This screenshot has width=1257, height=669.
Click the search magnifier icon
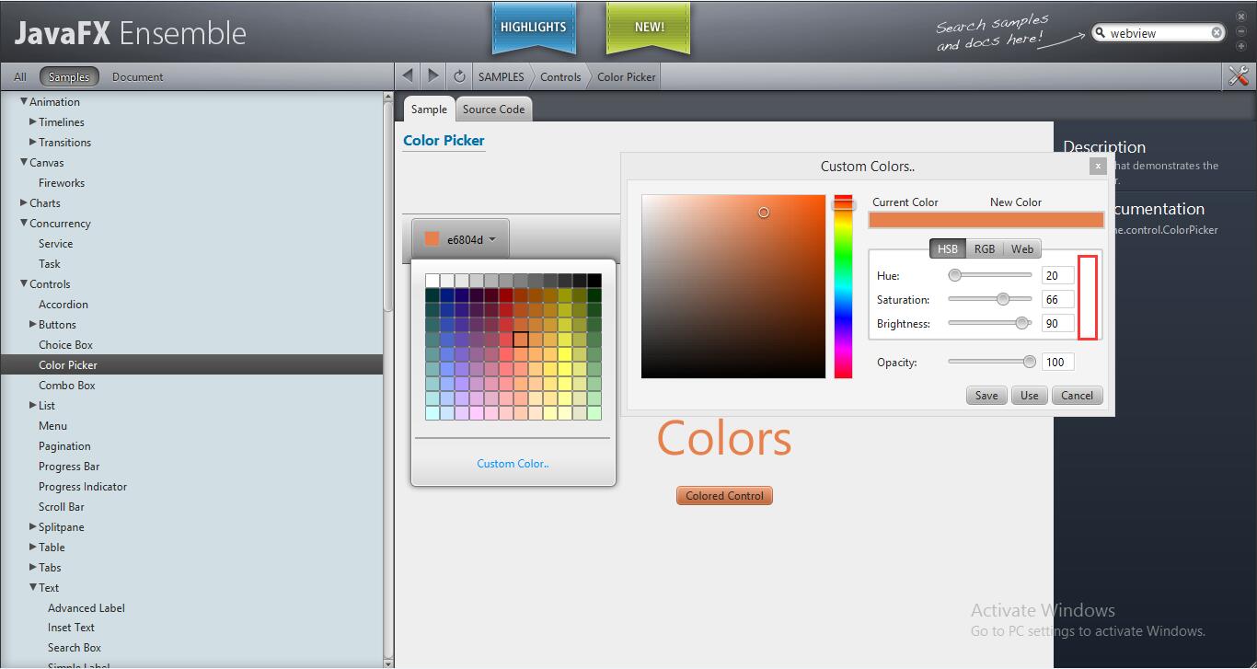(1100, 33)
